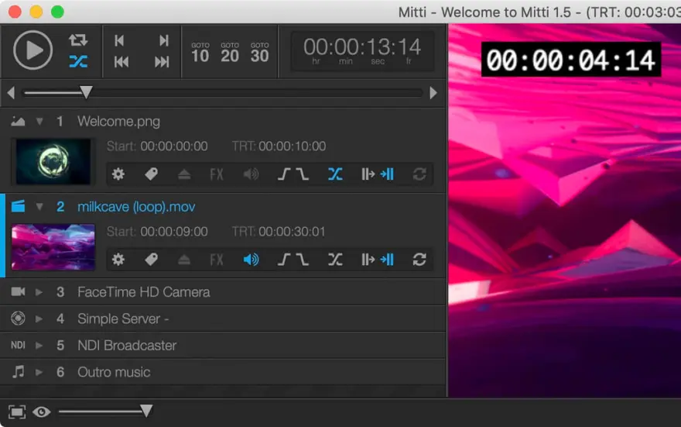Expand the Simple Server cue
Screen dimensions: 681x427
point(39,319)
